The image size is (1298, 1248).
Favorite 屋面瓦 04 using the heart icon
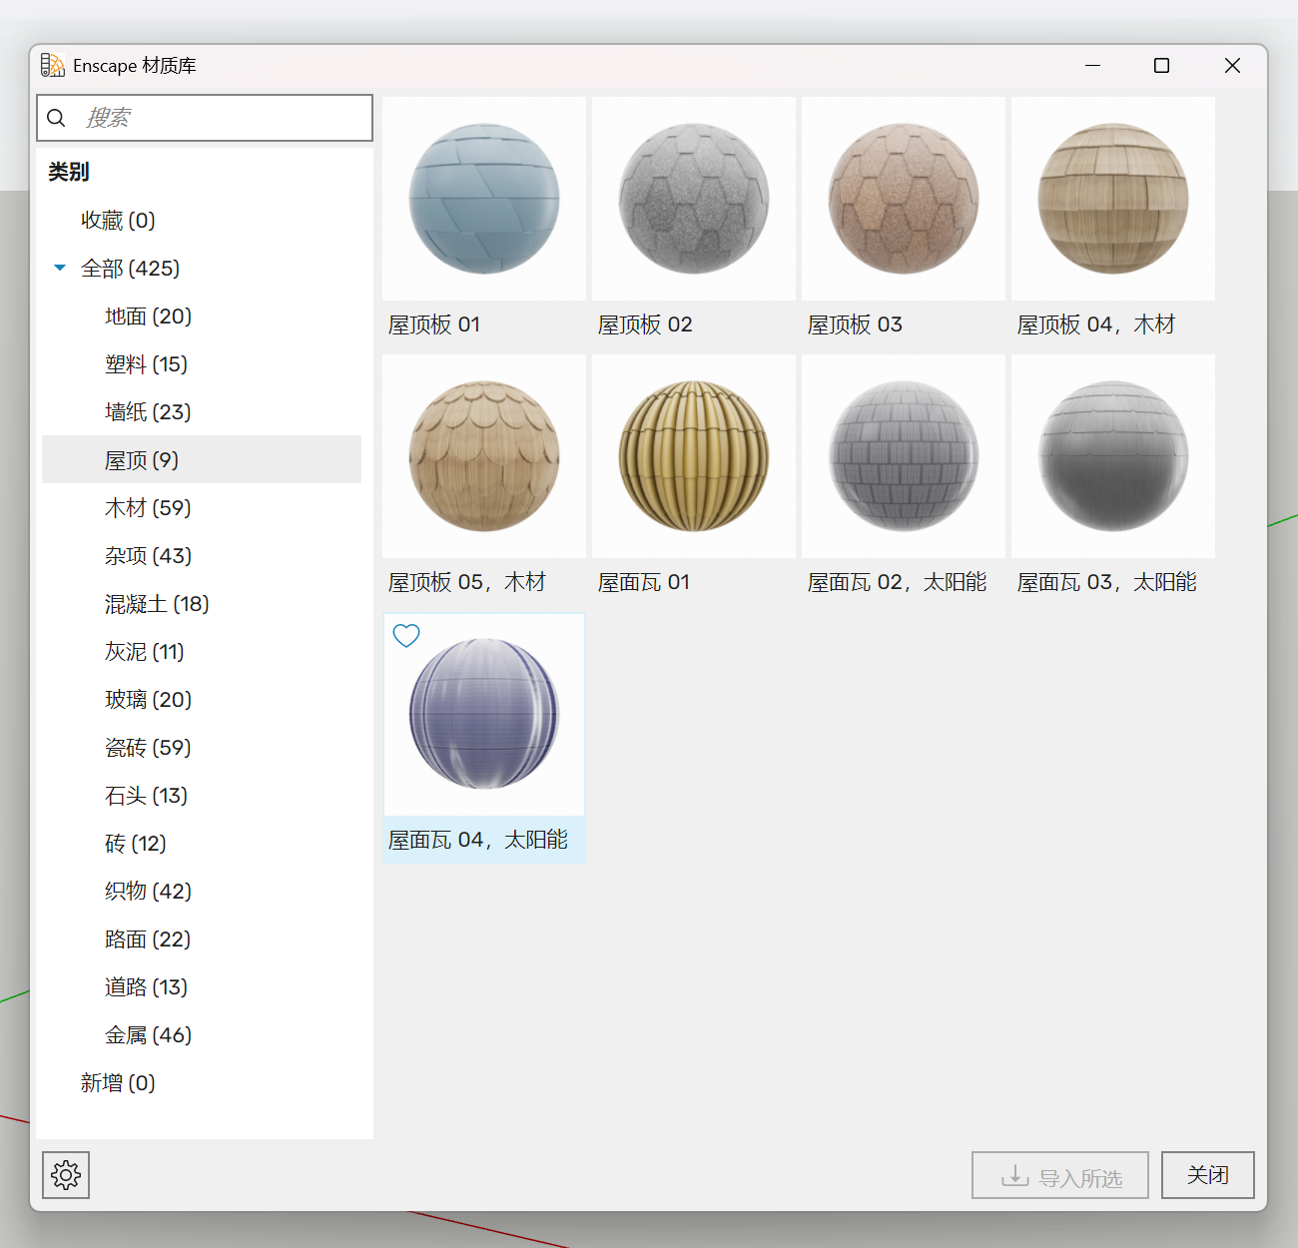click(x=406, y=636)
